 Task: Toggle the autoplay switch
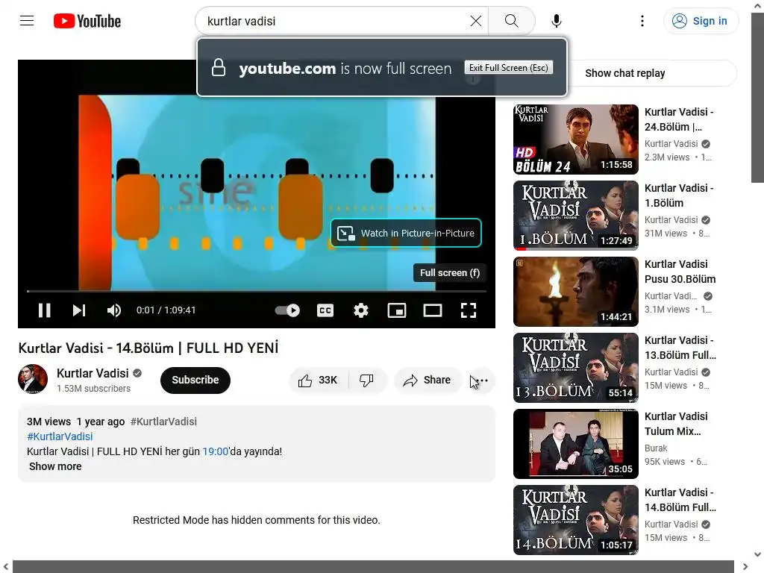(287, 310)
